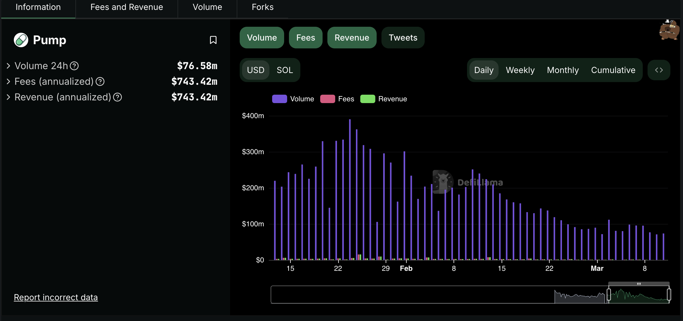Toggle the Revenue chart series

click(x=352, y=38)
